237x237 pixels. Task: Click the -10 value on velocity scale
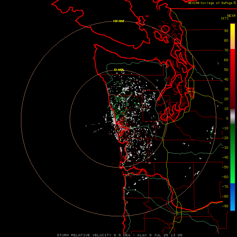[225, 128]
